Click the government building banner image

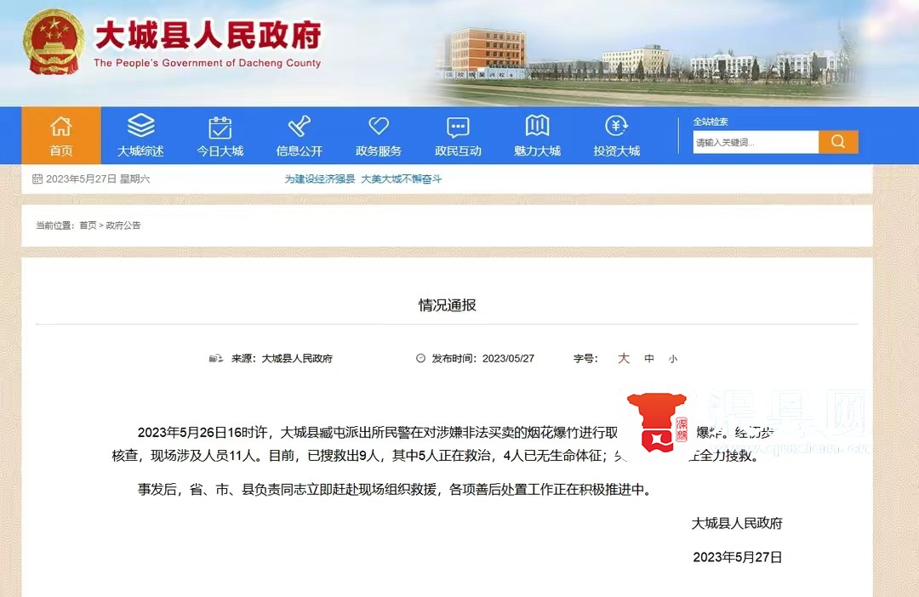[638, 55]
